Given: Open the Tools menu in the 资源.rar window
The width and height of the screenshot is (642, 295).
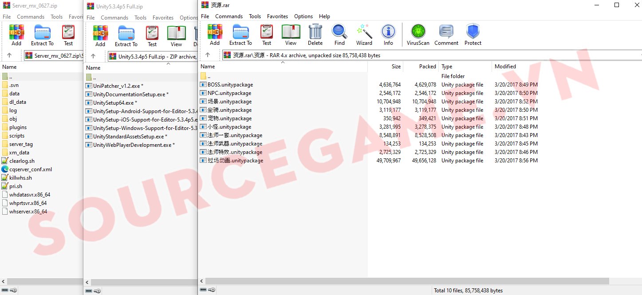Looking at the screenshot, I should click(255, 16).
